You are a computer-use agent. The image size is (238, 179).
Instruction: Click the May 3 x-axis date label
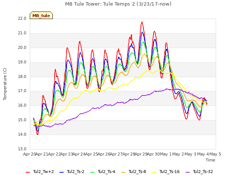[x=191, y=154]
